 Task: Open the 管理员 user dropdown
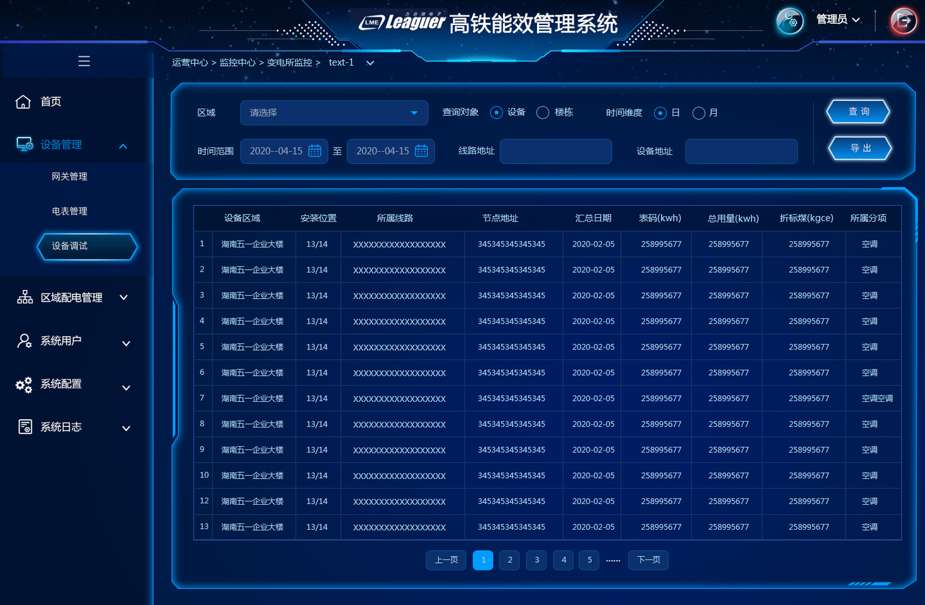pyautogui.click(x=838, y=20)
